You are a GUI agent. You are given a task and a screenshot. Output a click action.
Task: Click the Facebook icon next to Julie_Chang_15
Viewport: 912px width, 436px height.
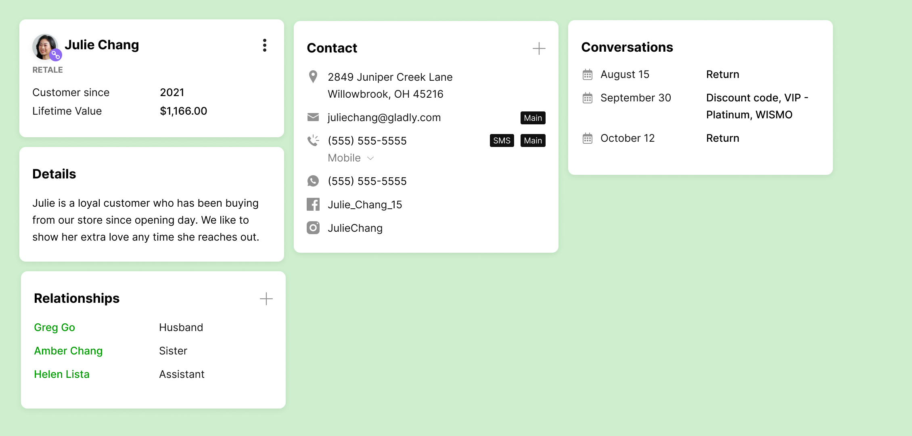(x=313, y=204)
